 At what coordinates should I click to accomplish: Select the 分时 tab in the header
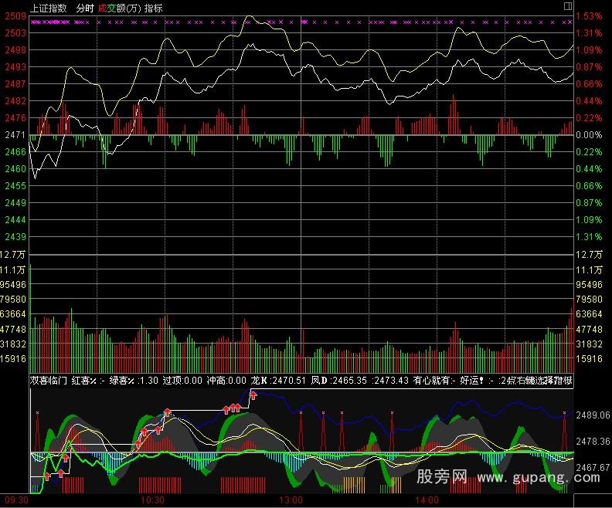click(86, 8)
